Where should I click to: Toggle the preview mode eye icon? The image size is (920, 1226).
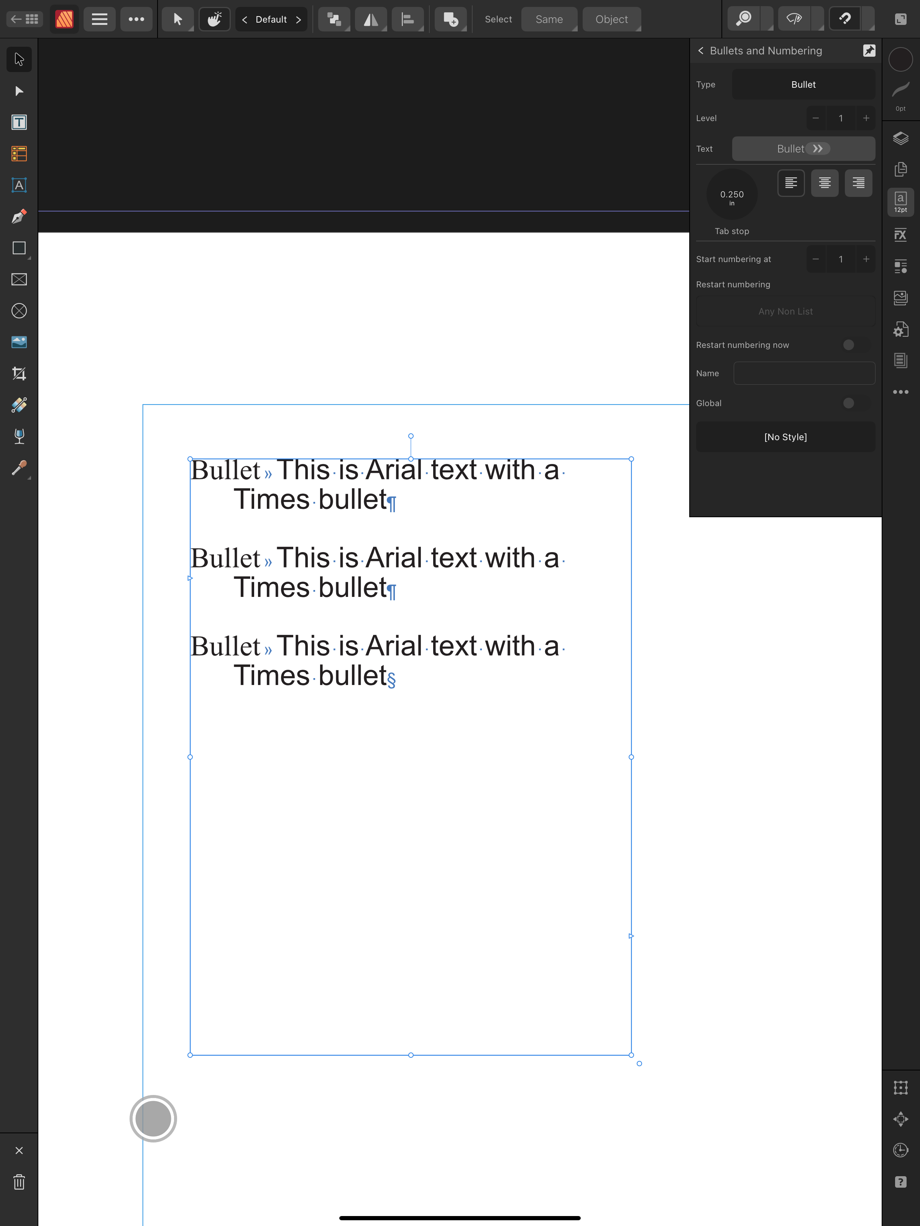(795, 20)
